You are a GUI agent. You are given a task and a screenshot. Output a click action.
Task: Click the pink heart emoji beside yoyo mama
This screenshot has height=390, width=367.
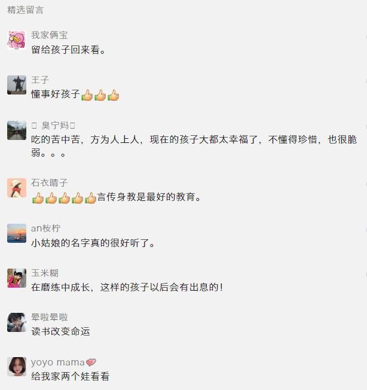click(x=91, y=362)
